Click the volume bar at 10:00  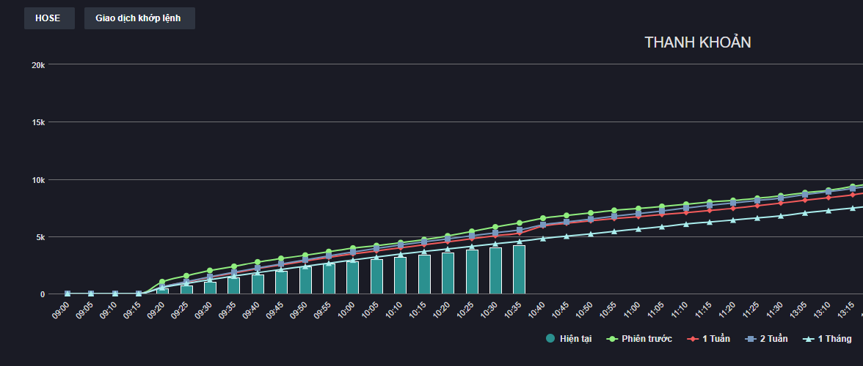pyautogui.click(x=352, y=278)
